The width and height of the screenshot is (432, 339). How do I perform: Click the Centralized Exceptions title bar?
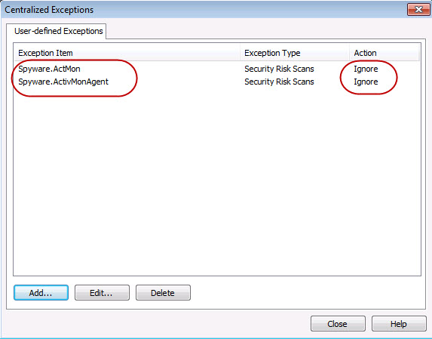click(x=204, y=10)
